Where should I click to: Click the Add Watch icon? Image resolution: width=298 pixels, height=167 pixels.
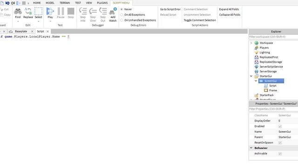click(x=113, y=11)
